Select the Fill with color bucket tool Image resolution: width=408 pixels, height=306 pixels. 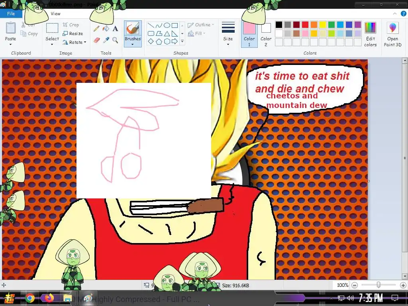point(106,28)
